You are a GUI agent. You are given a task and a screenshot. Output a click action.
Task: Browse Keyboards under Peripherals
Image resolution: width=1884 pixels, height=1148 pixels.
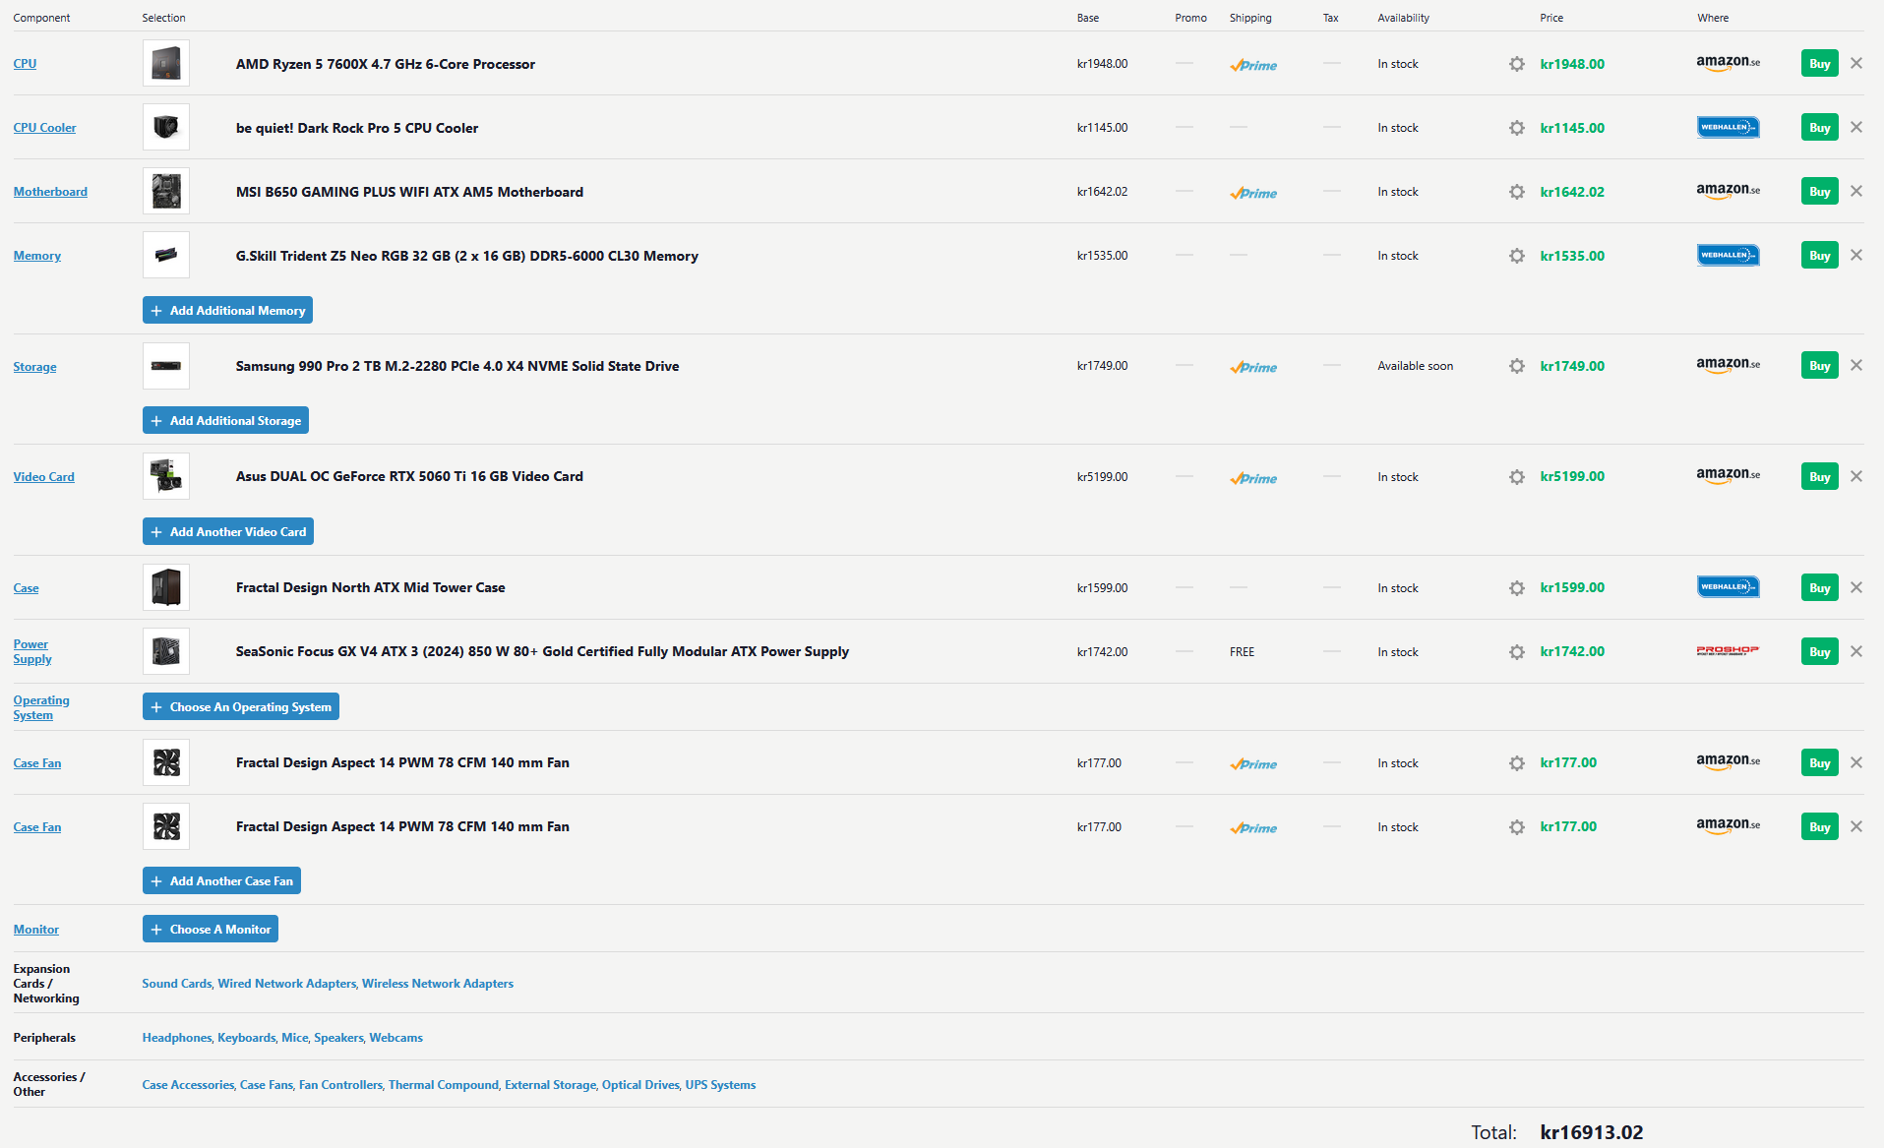(246, 1038)
